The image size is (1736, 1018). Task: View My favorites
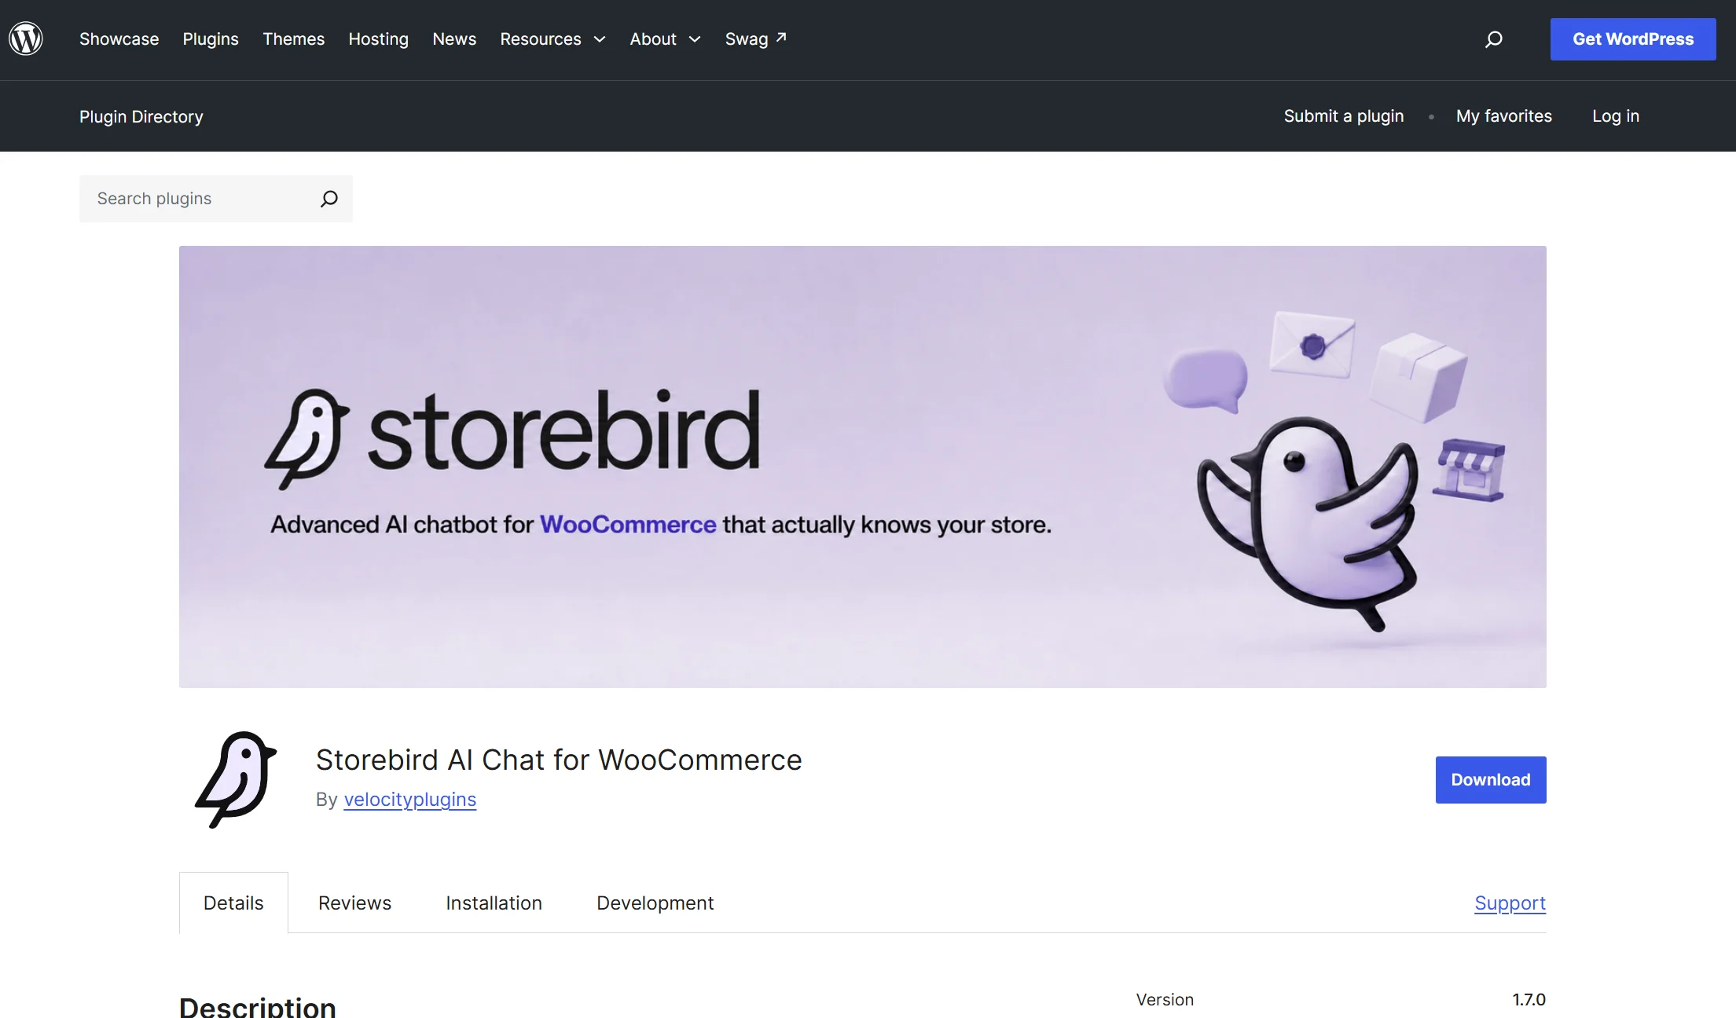click(1503, 116)
